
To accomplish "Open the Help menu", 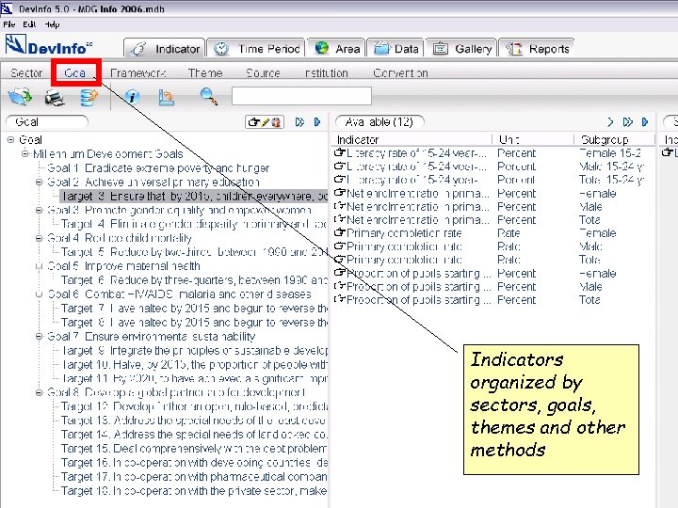I will pyautogui.click(x=53, y=24).
